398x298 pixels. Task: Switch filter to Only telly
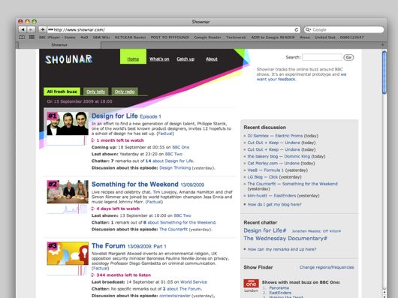pos(95,92)
